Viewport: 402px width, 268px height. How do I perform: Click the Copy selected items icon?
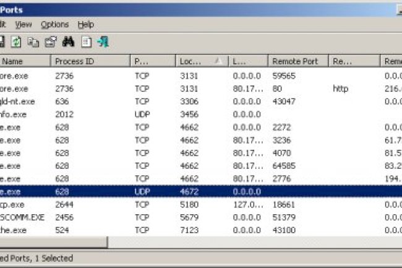pos(33,42)
